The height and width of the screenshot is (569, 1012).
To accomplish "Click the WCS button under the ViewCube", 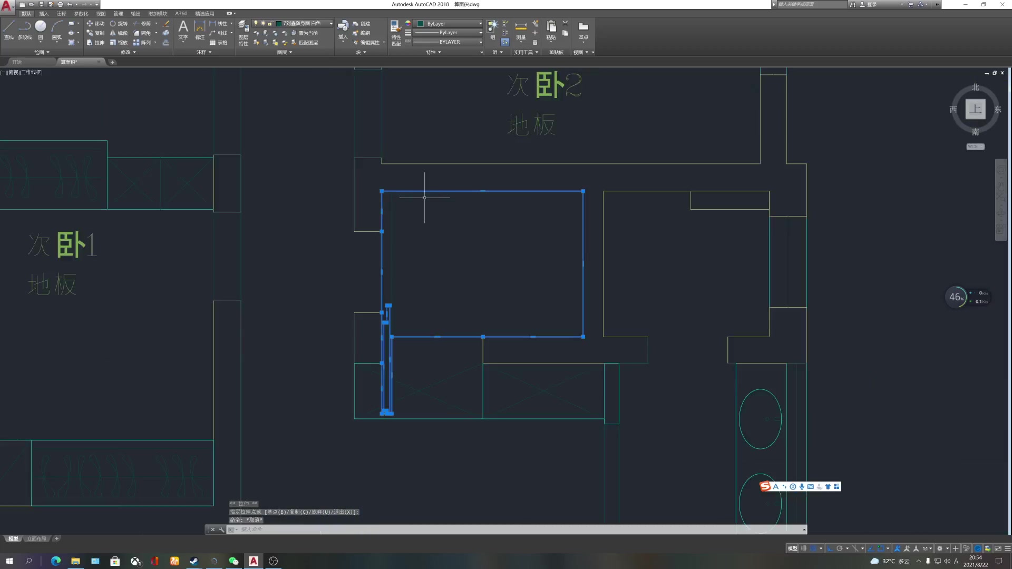I will [x=975, y=146].
